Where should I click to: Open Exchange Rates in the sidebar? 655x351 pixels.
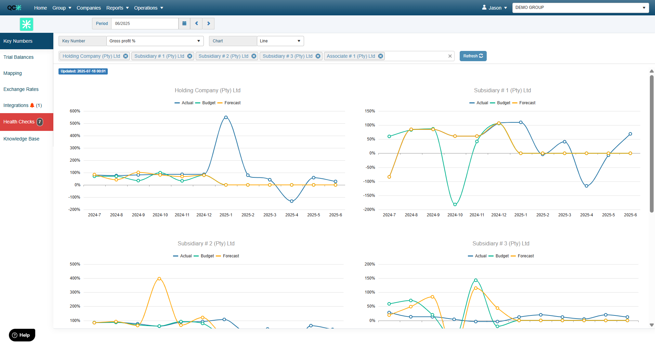pyautogui.click(x=27, y=89)
